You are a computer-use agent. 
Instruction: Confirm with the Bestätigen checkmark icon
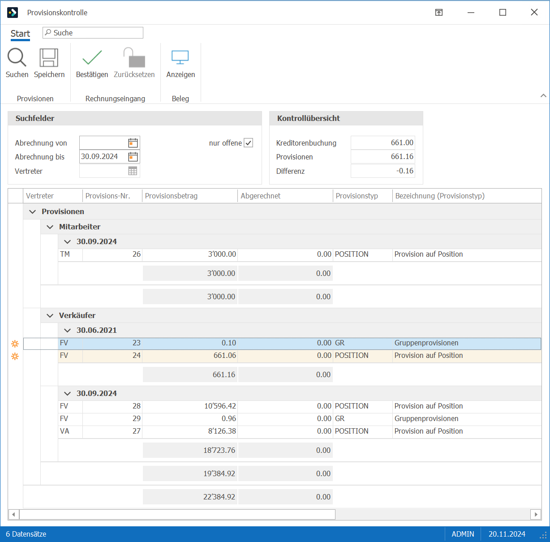[92, 58]
